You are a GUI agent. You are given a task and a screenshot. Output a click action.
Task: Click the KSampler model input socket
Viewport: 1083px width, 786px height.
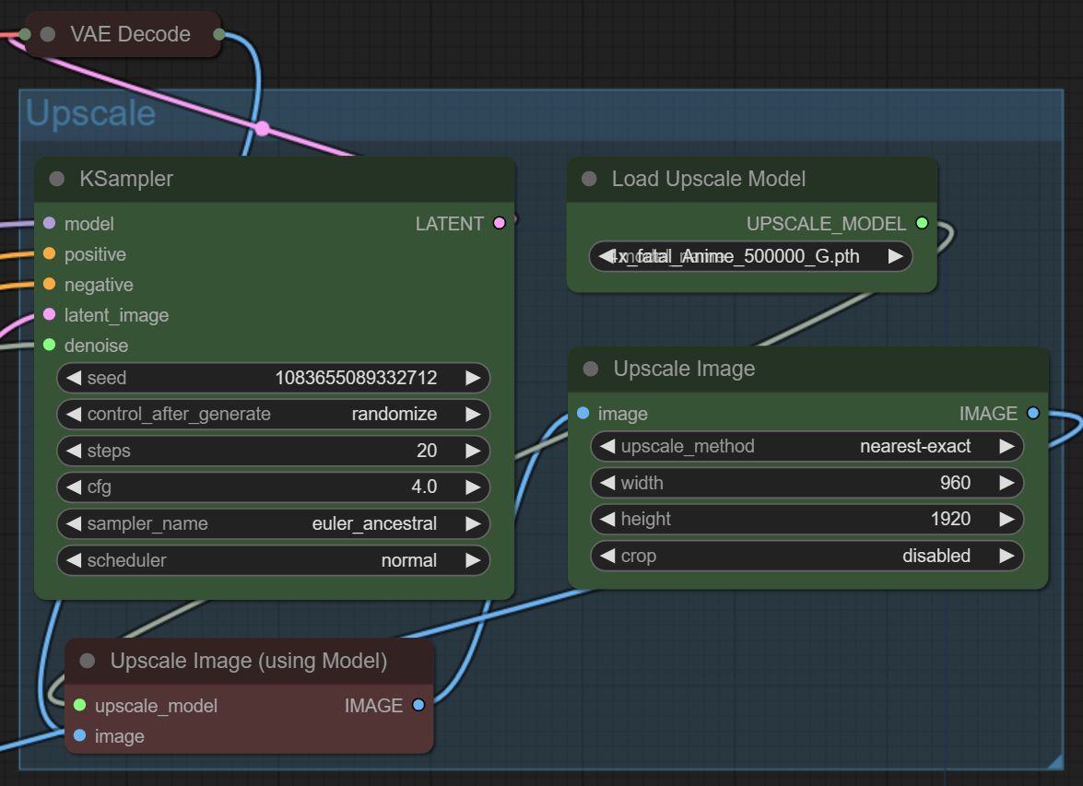(x=49, y=223)
